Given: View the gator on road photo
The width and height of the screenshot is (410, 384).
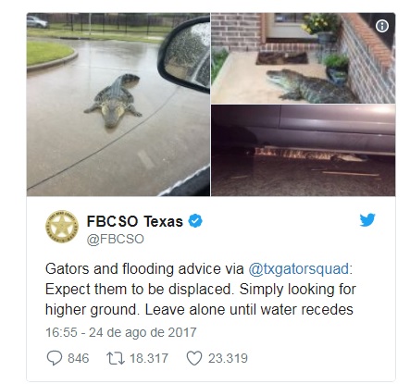Looking at the screenshot, I should coord(118,105).
